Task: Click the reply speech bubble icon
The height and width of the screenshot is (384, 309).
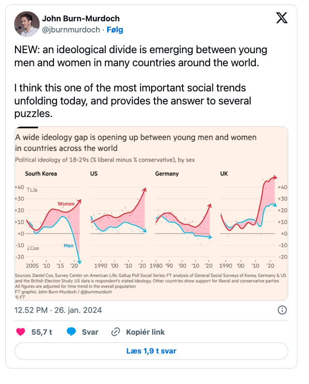Action: pyautogui.click(x=71, y=332)
